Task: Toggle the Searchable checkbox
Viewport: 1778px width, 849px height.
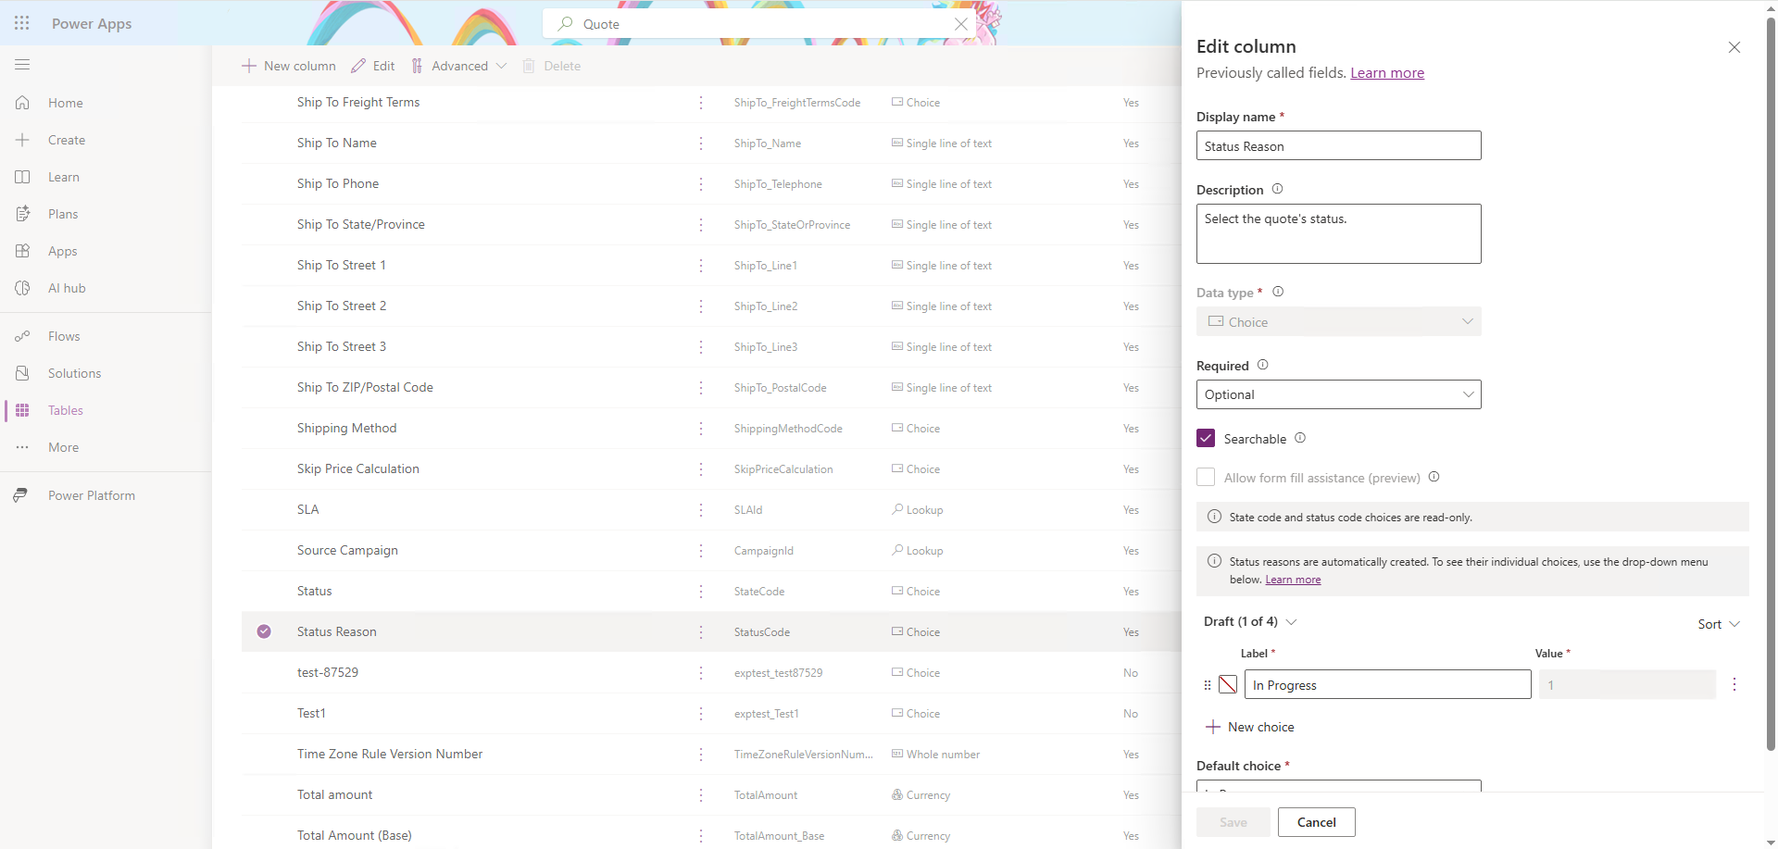Action: point(1206,438)
